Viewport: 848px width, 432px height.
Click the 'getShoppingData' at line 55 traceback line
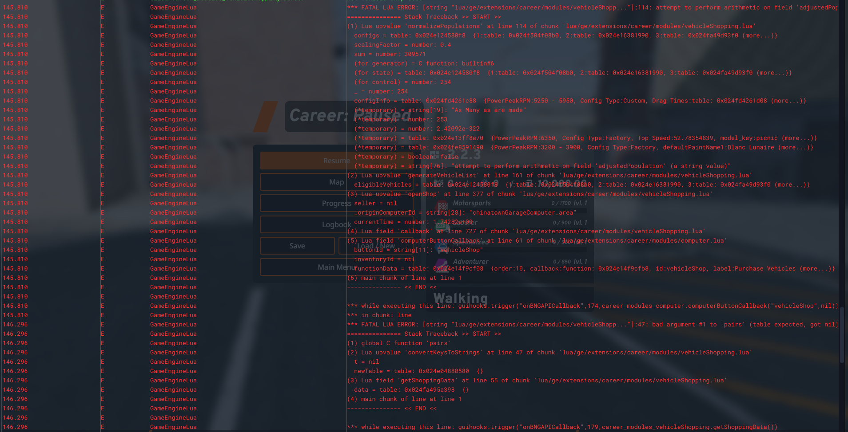537,380
